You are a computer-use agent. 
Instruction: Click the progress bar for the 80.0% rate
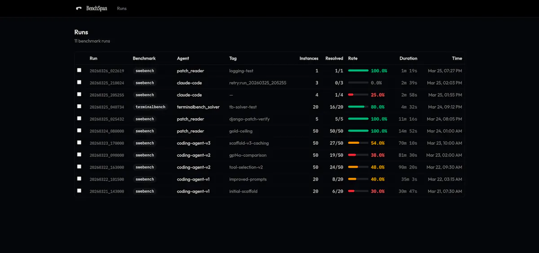(358, 107)
